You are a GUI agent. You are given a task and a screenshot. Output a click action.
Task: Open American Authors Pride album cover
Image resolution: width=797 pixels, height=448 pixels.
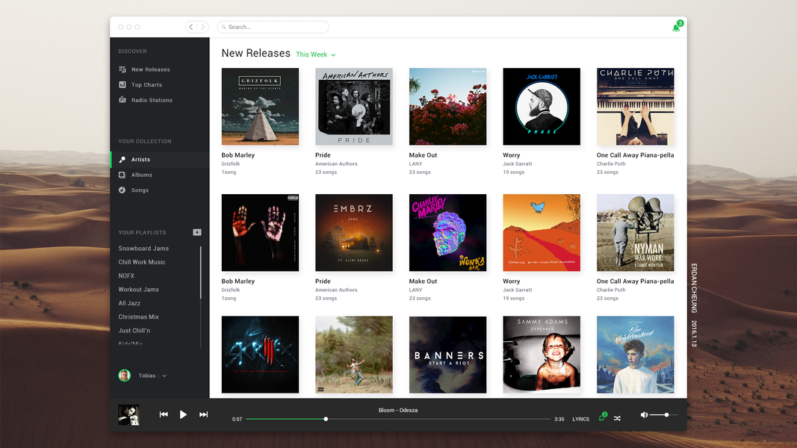pos(354,107)
